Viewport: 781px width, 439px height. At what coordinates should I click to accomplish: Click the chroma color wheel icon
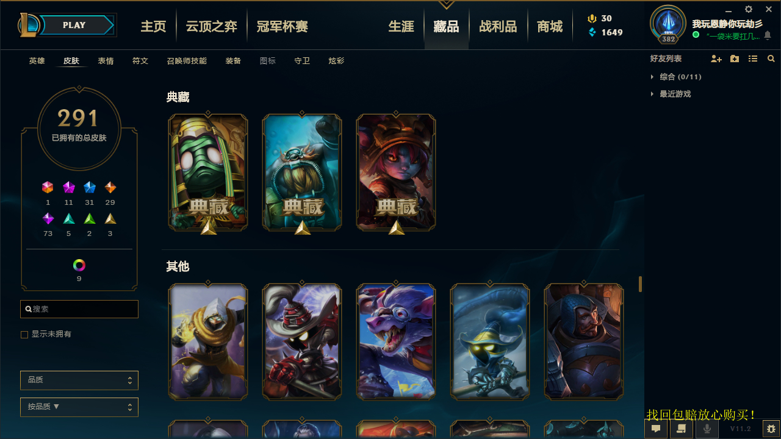point(79,265)
